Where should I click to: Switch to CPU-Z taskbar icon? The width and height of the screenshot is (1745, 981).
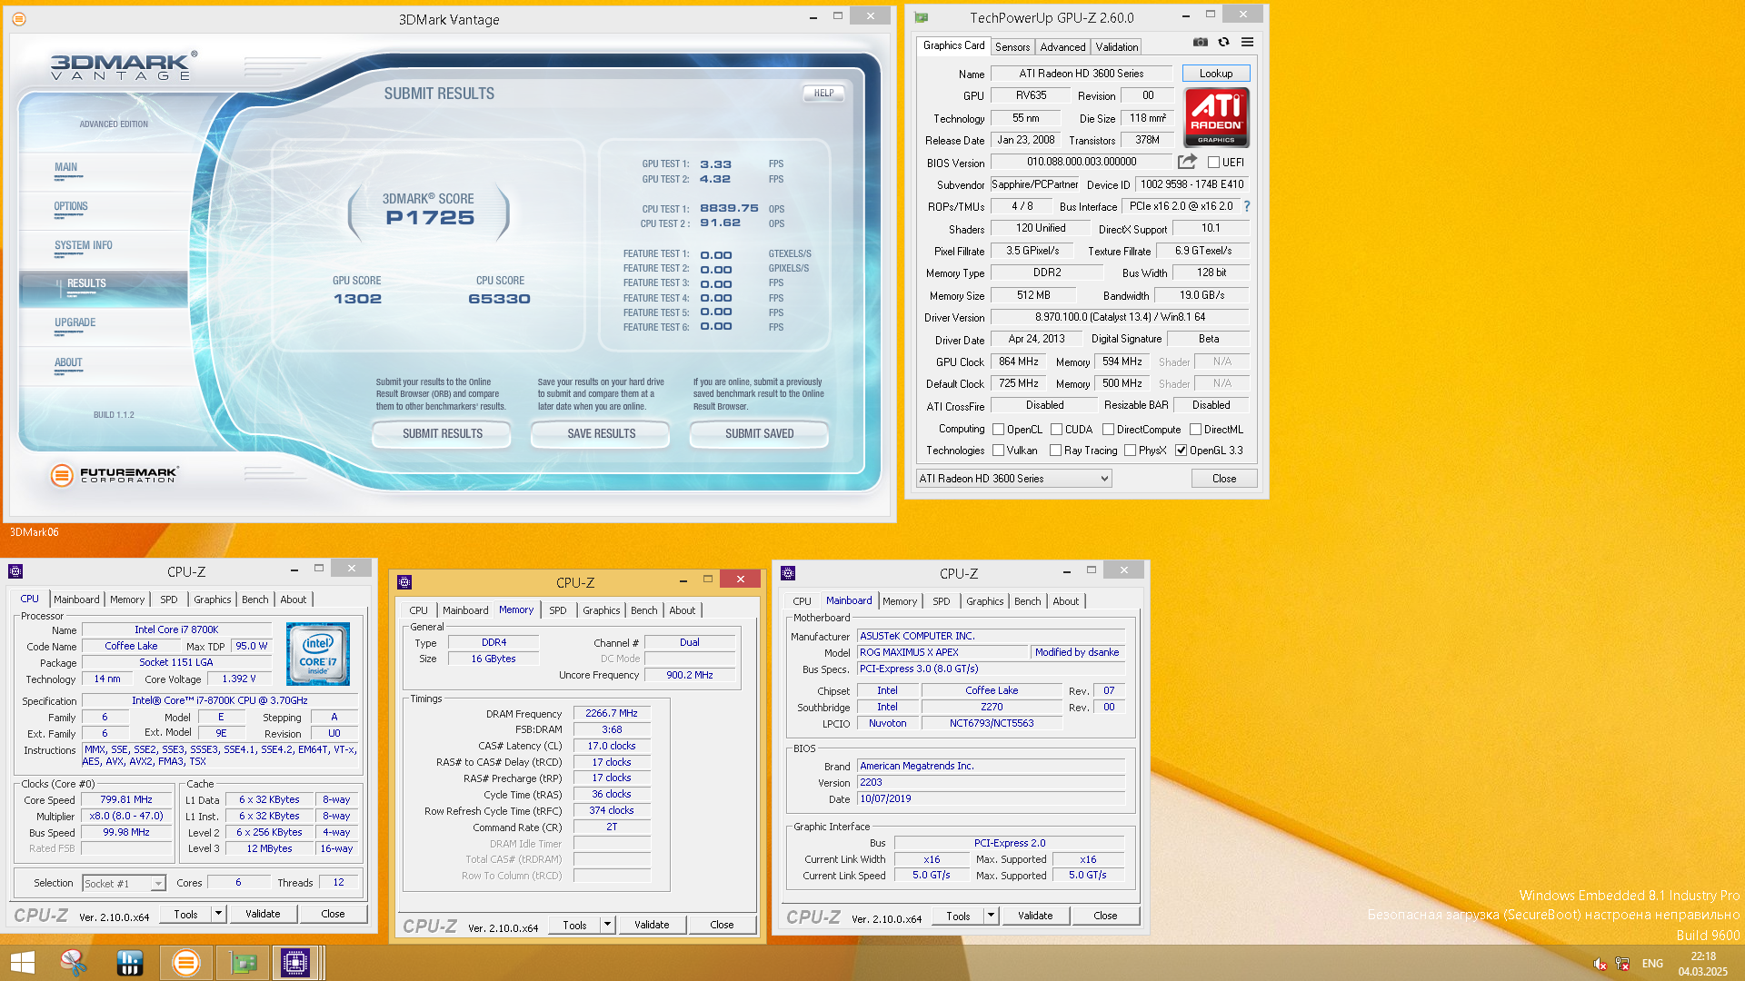pyautogui.click(x=295, y=963)
